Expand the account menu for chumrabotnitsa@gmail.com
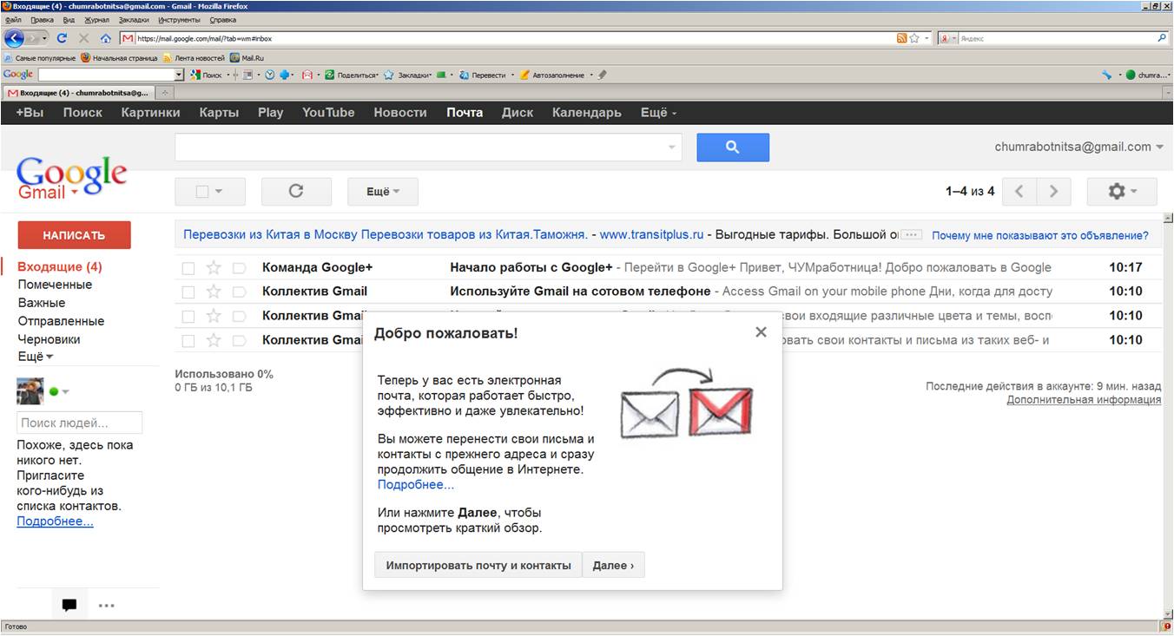1174x636 pixels. pos(1160,148)
